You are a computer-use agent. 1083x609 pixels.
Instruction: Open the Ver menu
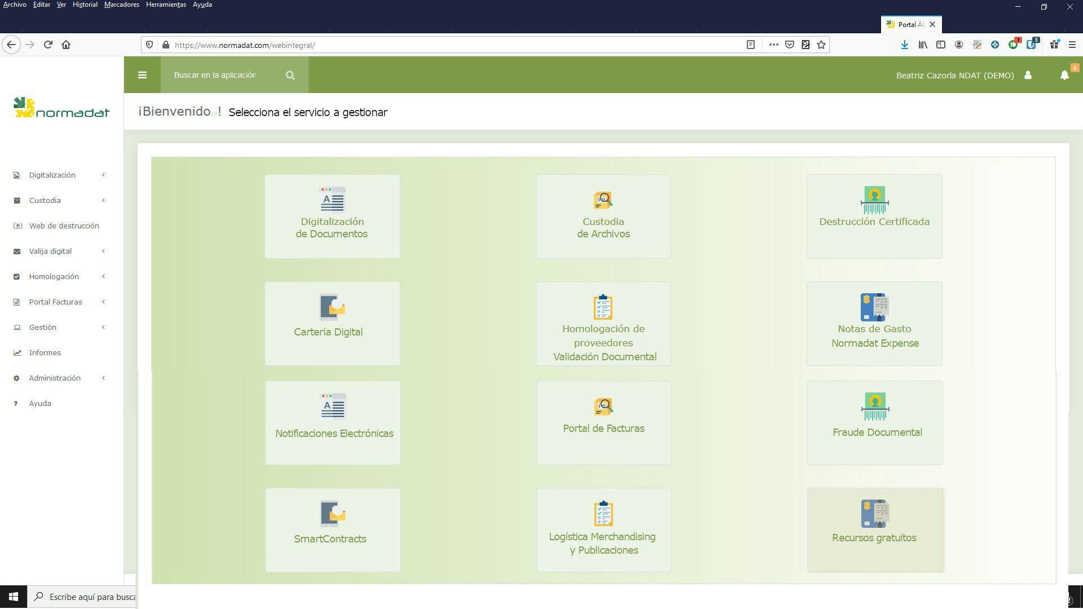61,5
